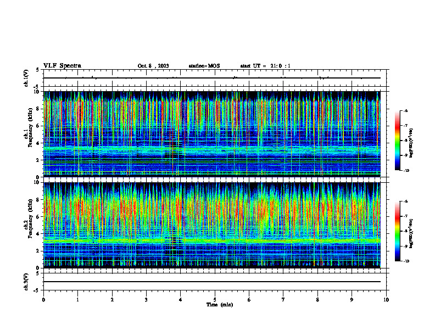Click the "-6" label on ch.2 colorbar
This screenshot has width=435, height=336.
pos(405,201)
